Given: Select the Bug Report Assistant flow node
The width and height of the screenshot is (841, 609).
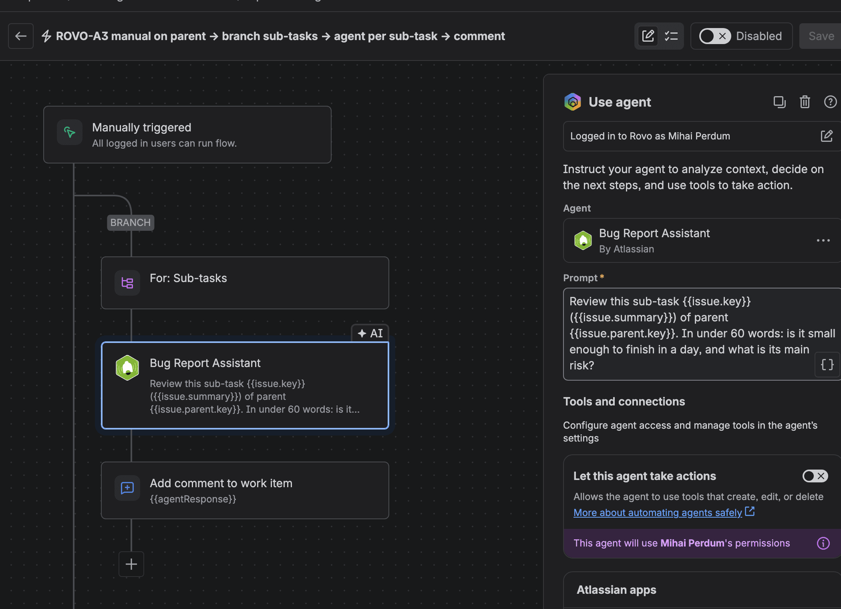Looking at the screenshot, I should pyautogui.click(x=245, y=385).
